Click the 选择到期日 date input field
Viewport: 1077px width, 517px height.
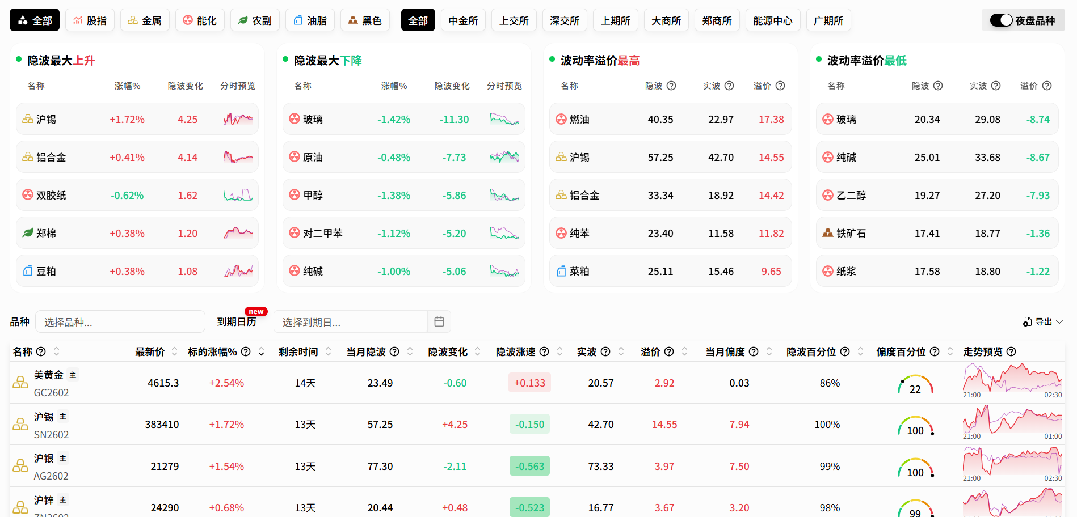[x=350, y=321]
